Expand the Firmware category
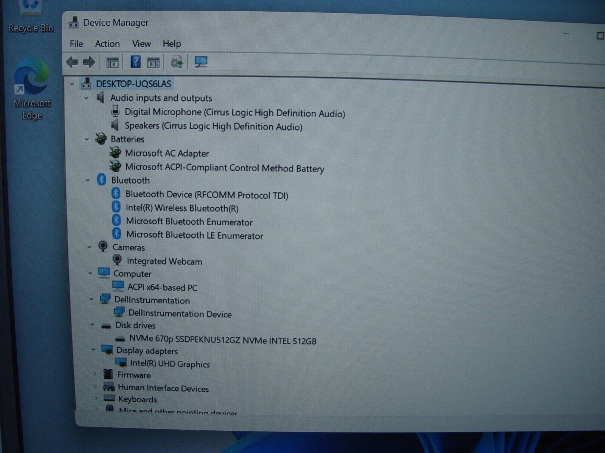 [95, 374]
